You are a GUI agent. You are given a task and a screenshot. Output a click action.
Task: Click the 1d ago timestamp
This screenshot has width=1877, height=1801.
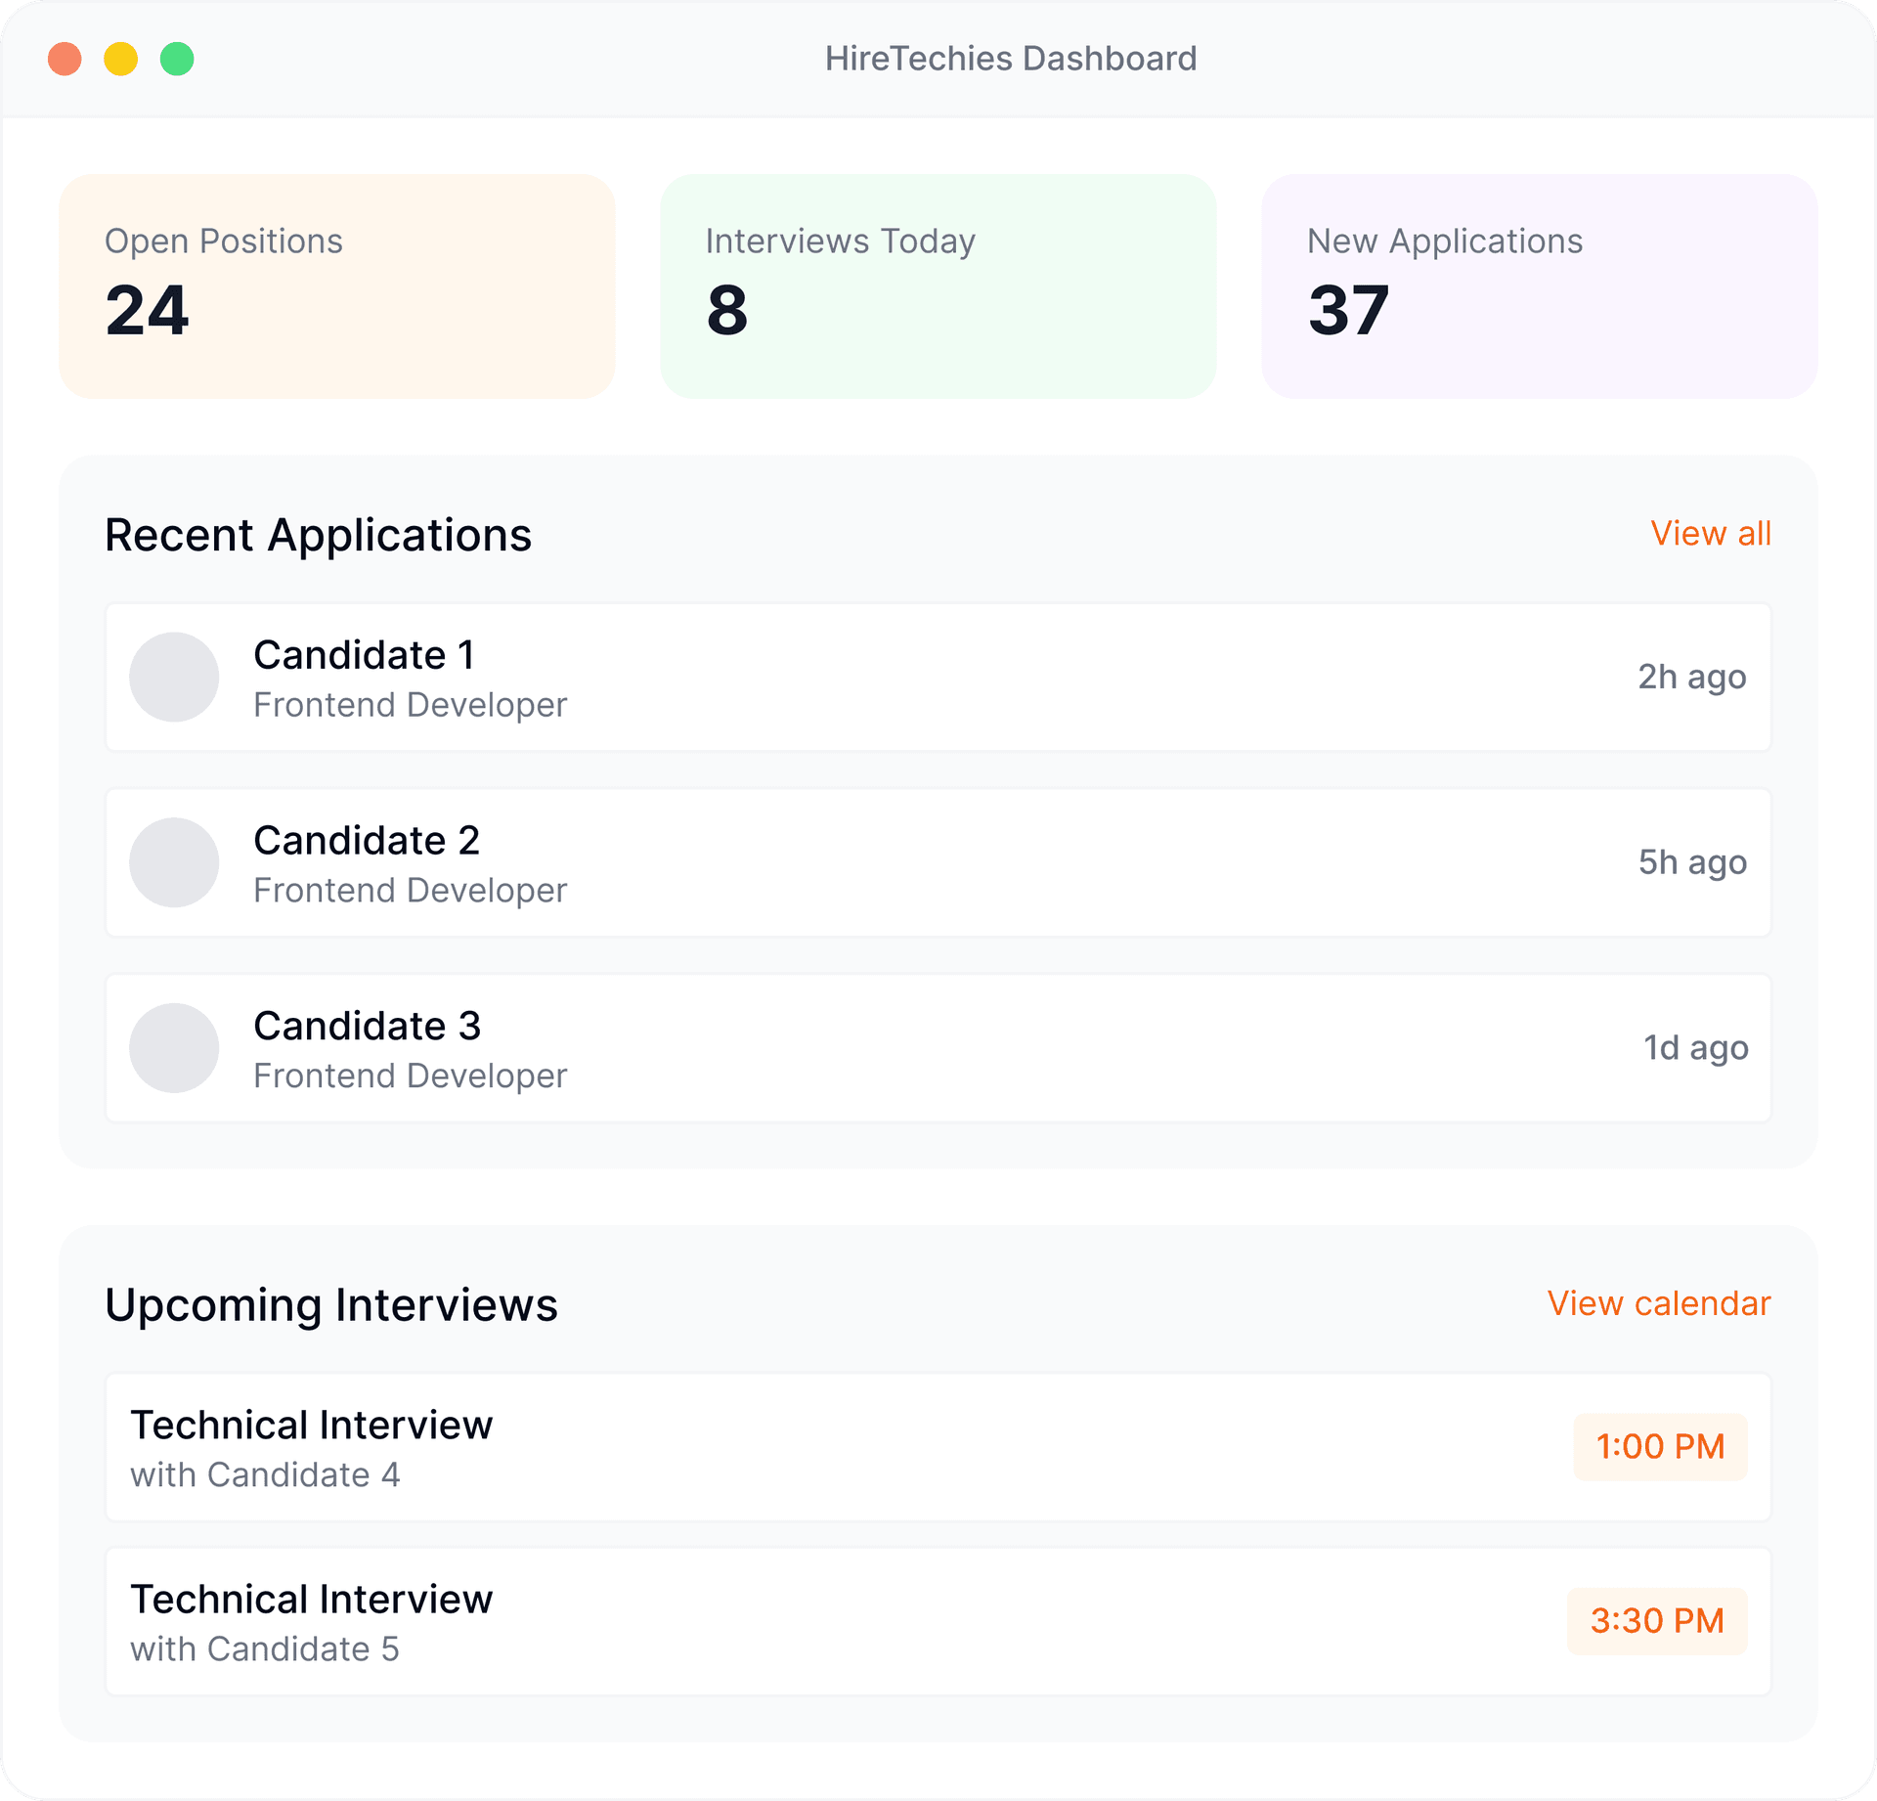point(1694,1047)
